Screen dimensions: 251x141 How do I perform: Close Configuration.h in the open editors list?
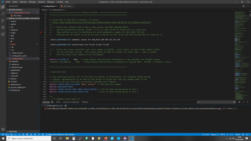(x=10, y=13)
